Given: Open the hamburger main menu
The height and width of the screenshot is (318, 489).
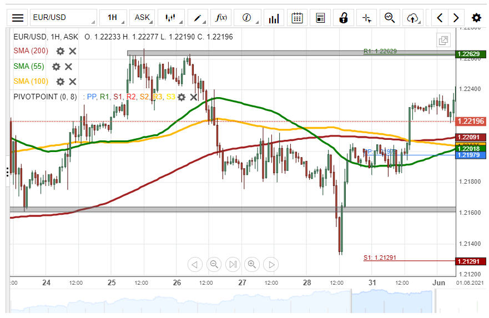Looking at the screenshot, I should (18, 18).
